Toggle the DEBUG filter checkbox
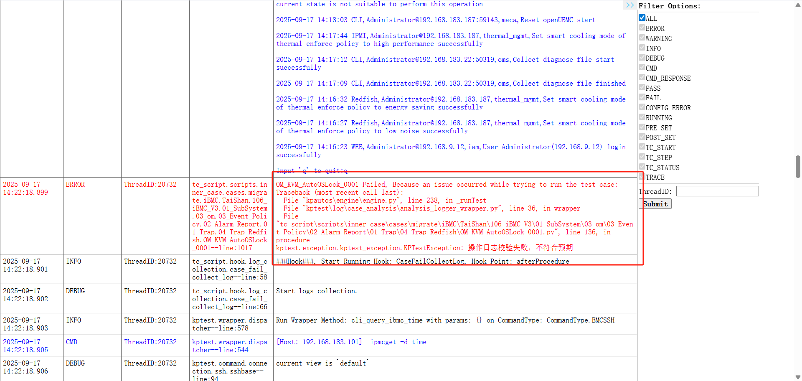Viewport: 802px width, 381px height. [642, 58]
